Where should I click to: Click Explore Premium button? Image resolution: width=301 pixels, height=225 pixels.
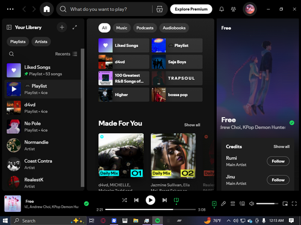tap(191, 9)
